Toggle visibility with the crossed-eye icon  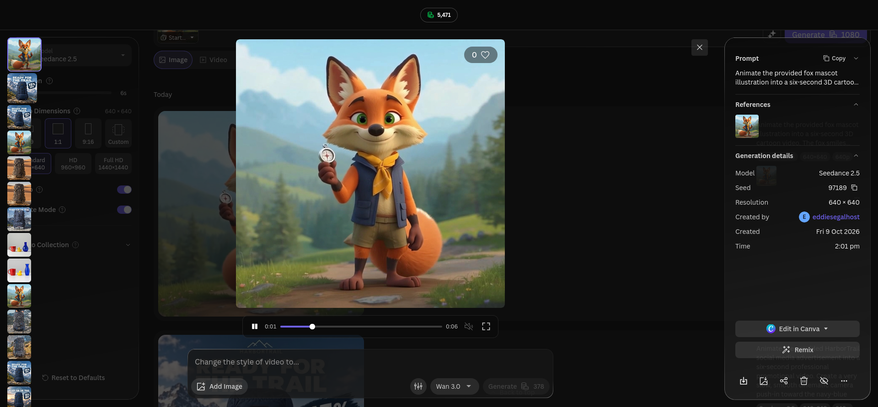point(824,381)
